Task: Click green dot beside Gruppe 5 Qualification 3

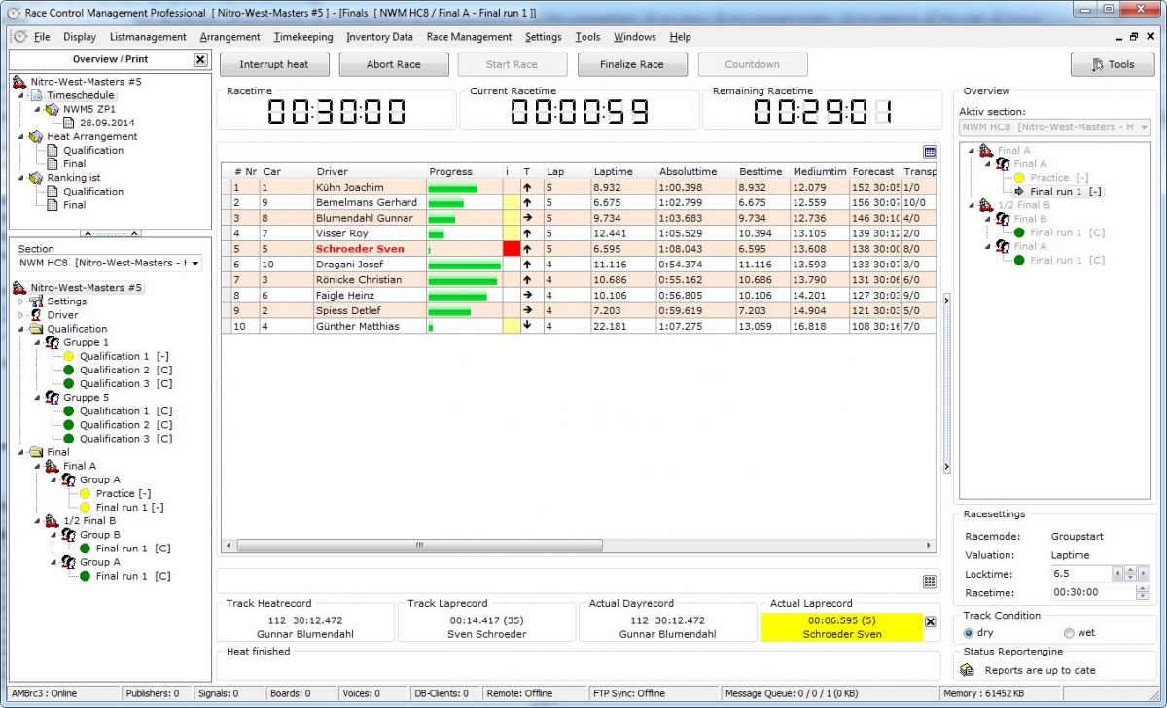Action: (69, 439)
